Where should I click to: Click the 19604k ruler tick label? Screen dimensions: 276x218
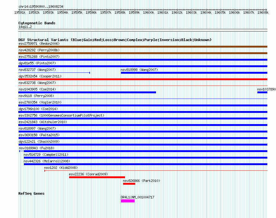click(x=206, y=12)
